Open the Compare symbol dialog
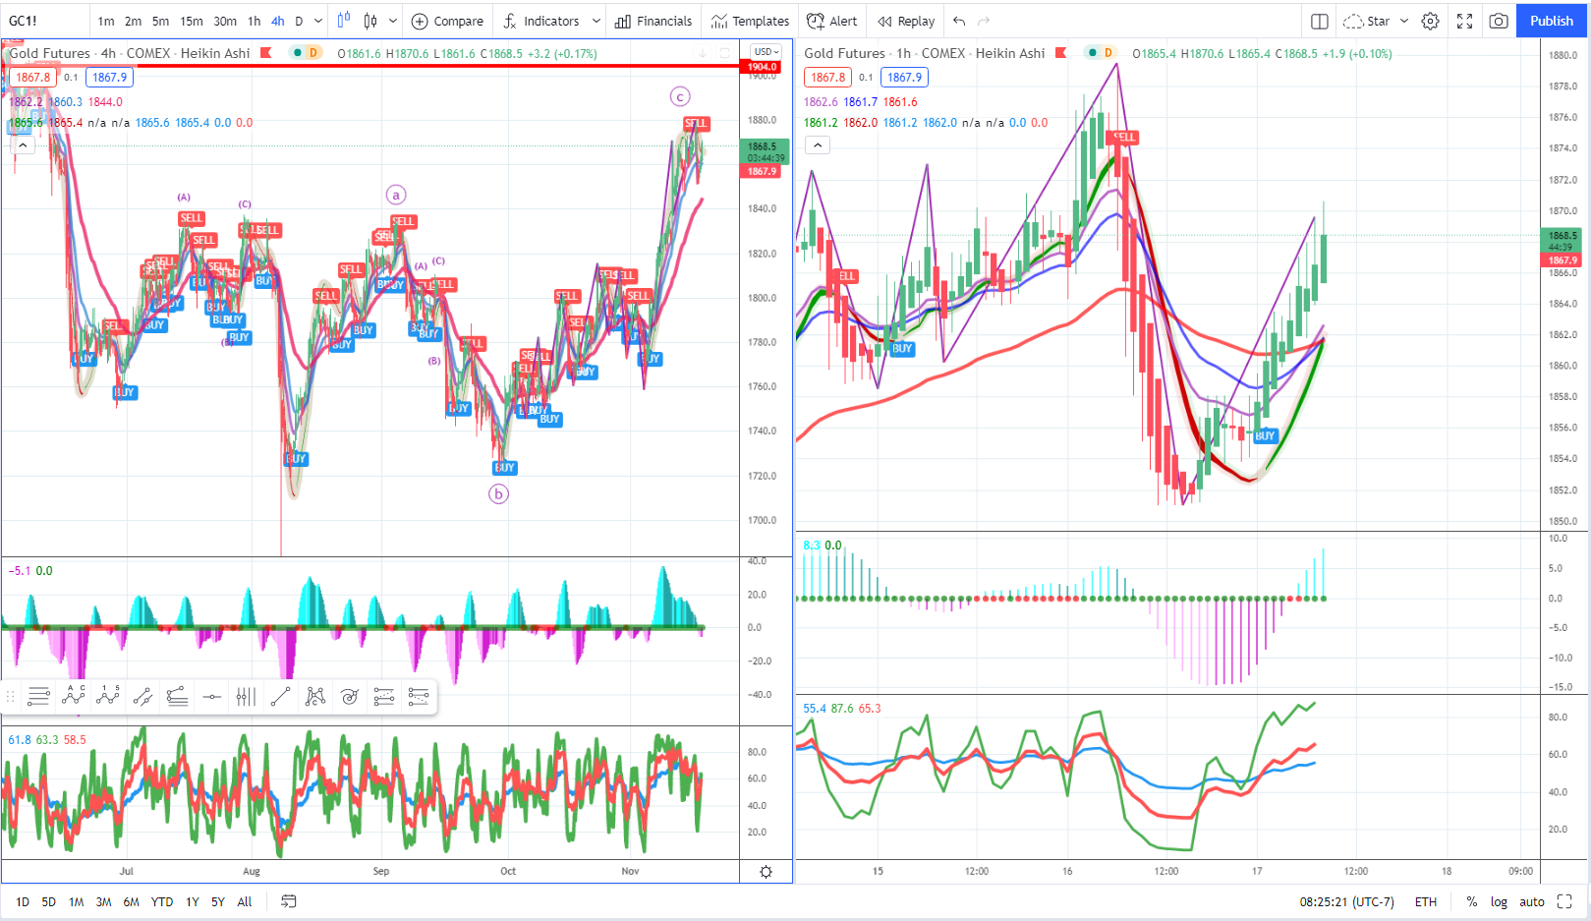 [x=447, y=21]
